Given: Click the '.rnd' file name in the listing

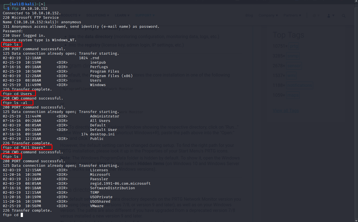Looking at the screenshot, I should 95,58.
